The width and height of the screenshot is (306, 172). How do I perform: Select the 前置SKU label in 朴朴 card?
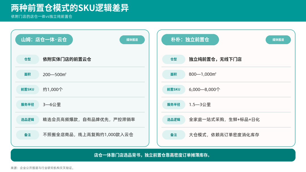173,89
